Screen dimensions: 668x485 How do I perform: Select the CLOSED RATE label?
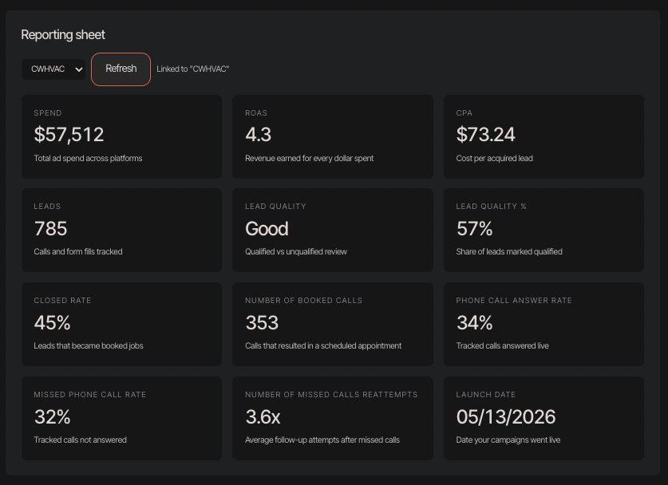tap(62, 300)
